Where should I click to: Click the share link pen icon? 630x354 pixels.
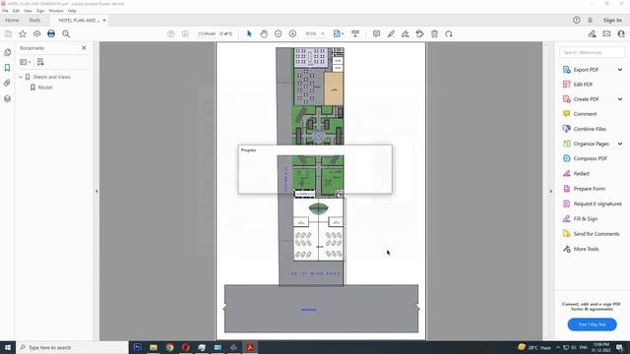tap(593, 34)
